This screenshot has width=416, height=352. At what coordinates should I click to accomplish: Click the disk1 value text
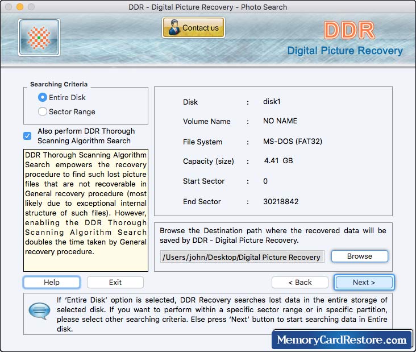pos(272,101)
